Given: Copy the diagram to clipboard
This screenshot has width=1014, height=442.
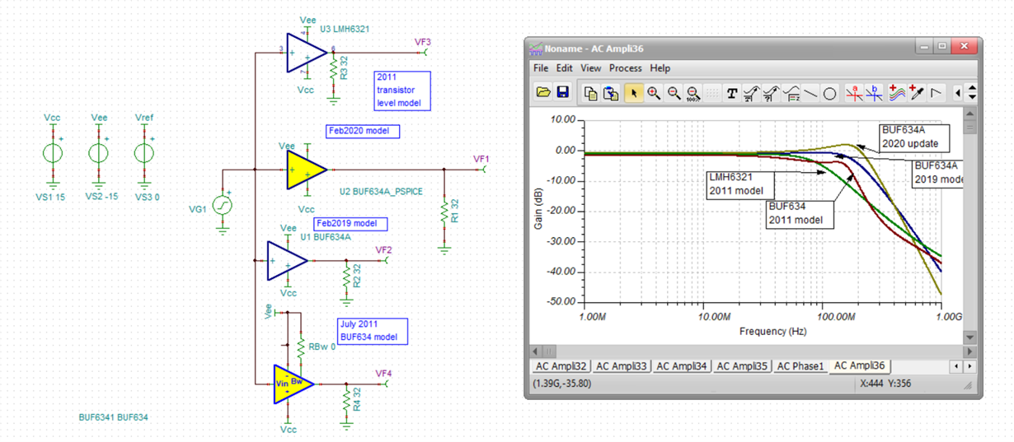Looking at the screenshot, I should (x=591, y=93).
